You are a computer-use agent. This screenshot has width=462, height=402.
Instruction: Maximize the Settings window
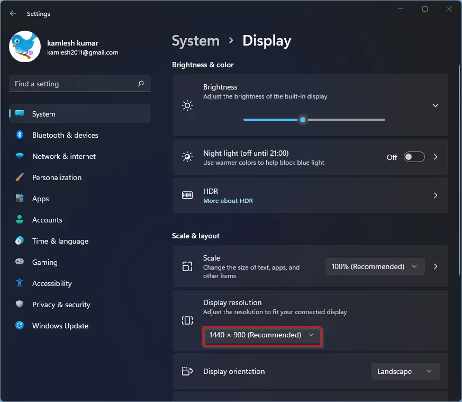pyautogui.click(x=424, y=9)
